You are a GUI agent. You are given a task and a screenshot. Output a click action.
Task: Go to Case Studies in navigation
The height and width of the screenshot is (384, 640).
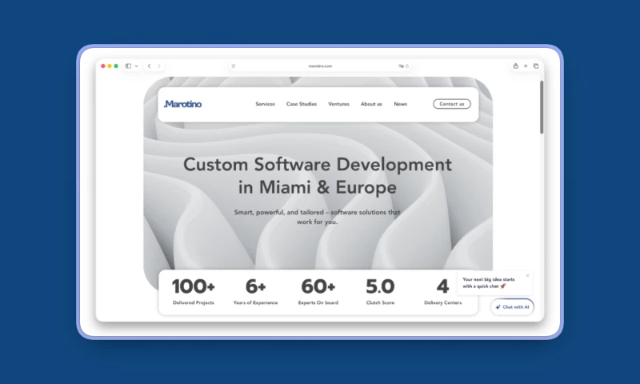pyautogui.click(x=302, y=104)
